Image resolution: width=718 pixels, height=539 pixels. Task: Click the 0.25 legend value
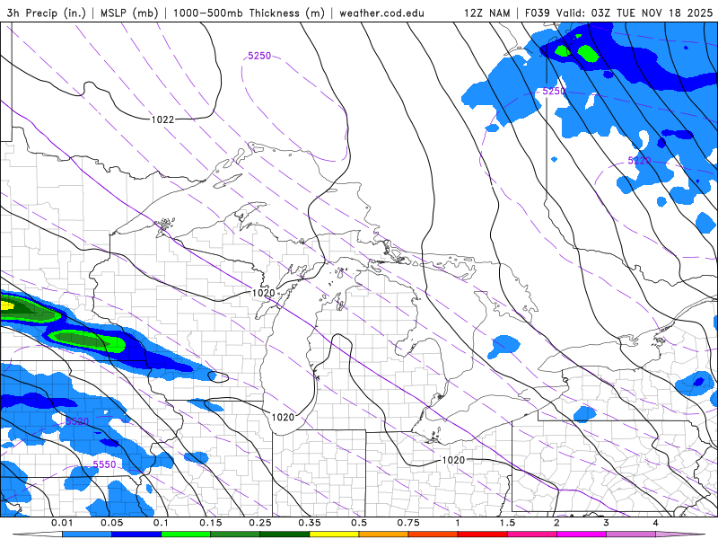point(260,523)
